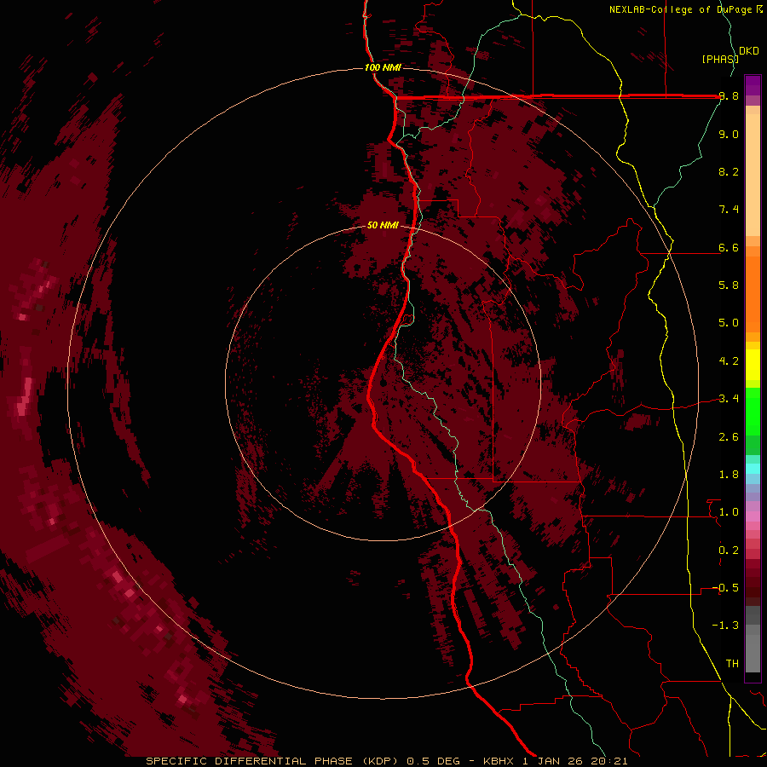Click the 6.6 scale value
The image size is (767, 767).
(729, 247)
